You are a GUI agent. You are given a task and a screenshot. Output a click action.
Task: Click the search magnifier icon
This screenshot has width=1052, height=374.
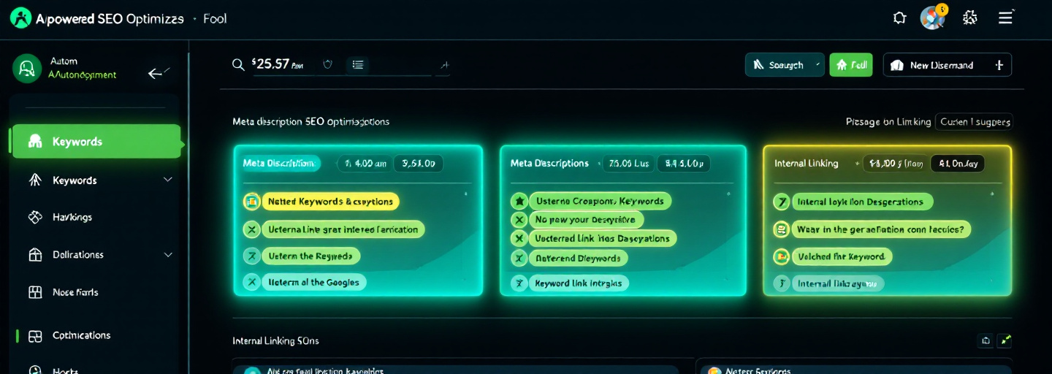tap(238, 65)
